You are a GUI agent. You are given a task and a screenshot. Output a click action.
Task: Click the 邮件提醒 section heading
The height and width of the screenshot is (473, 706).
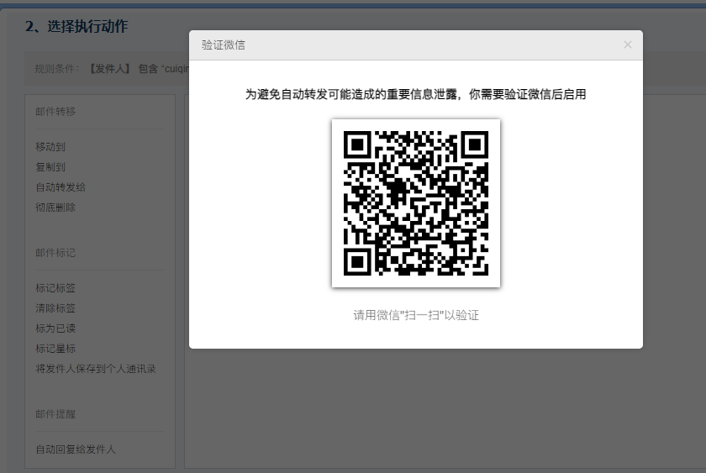55,413
